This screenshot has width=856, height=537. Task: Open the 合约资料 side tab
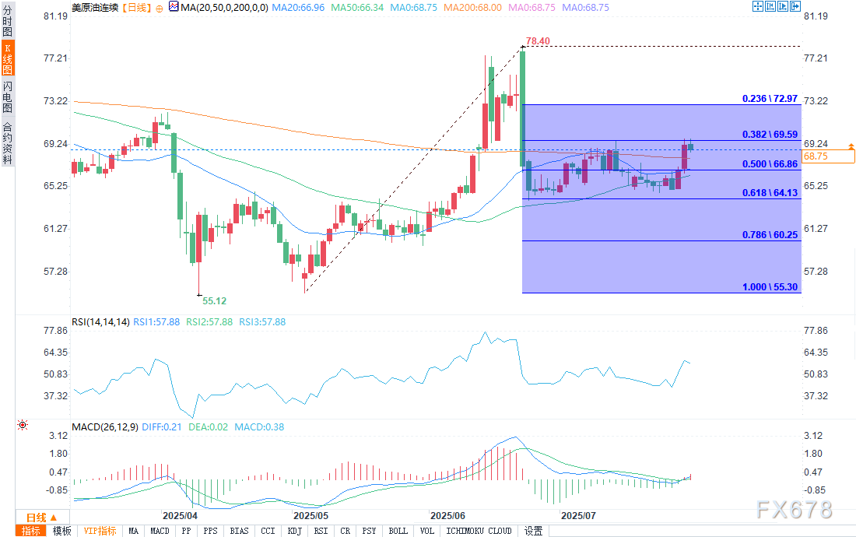click(7, 142)
